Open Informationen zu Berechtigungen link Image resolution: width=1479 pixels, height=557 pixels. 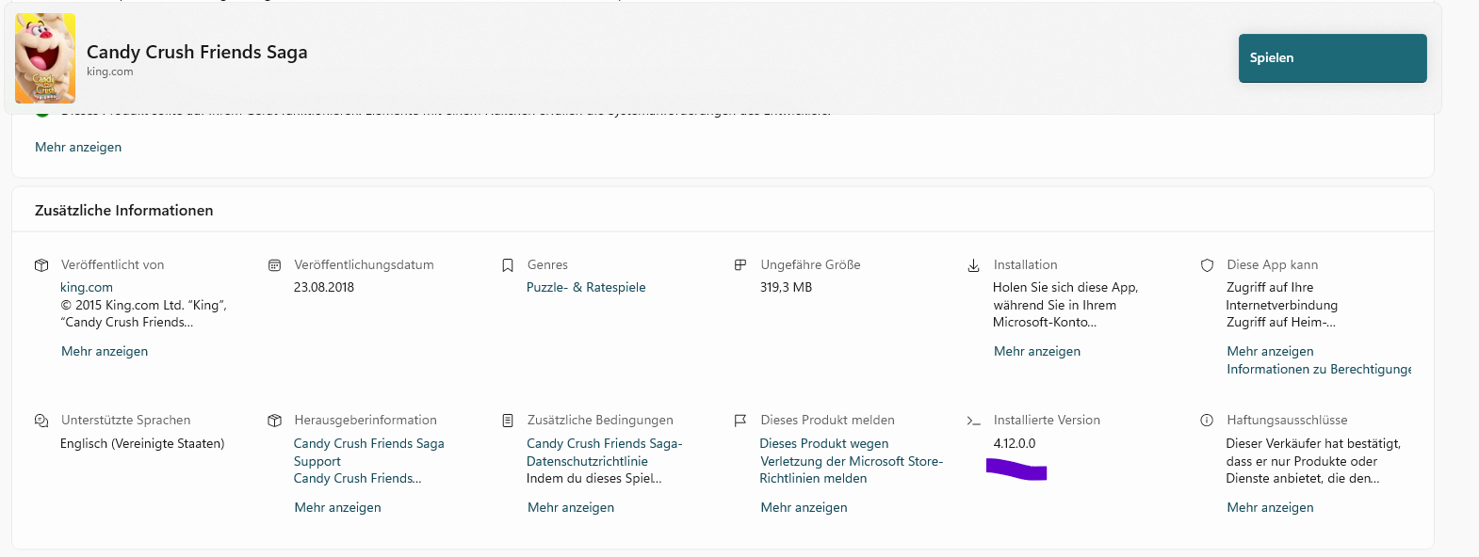(x=1319, y=369)
